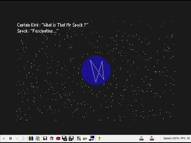Click the green arrow document icon
191x143 pixels.
(x=38, y=139)
